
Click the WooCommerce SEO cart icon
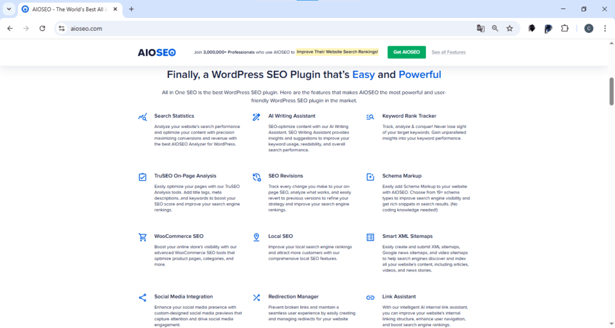142,237
